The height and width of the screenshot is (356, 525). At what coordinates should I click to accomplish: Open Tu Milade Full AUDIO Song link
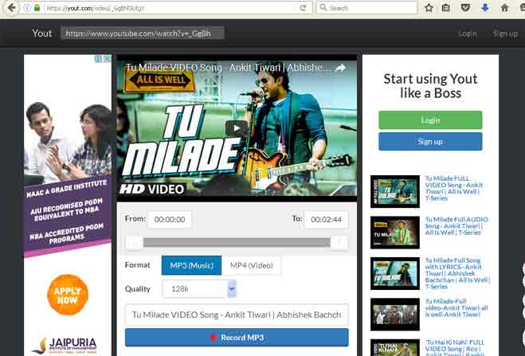456,226
